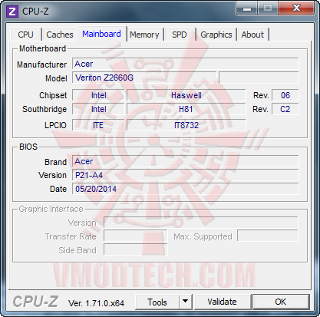
Task: Select the Chipset revision 06
Action: pyautogui.click(x=285, y=95)
